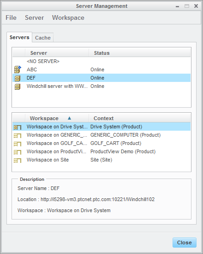
Task: Close the Server Management window
Action: coord(196,6)
